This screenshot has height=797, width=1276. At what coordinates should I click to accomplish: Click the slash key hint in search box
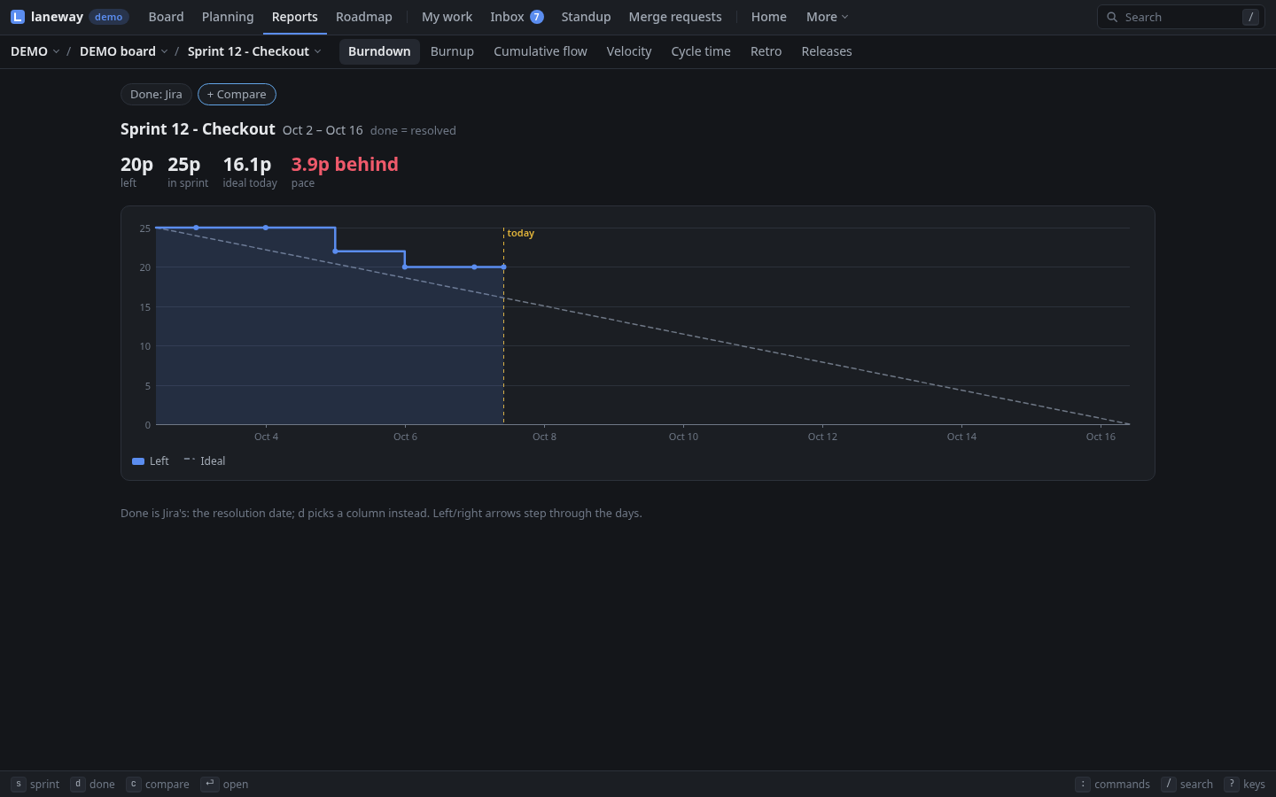(x=1250, y=17)
